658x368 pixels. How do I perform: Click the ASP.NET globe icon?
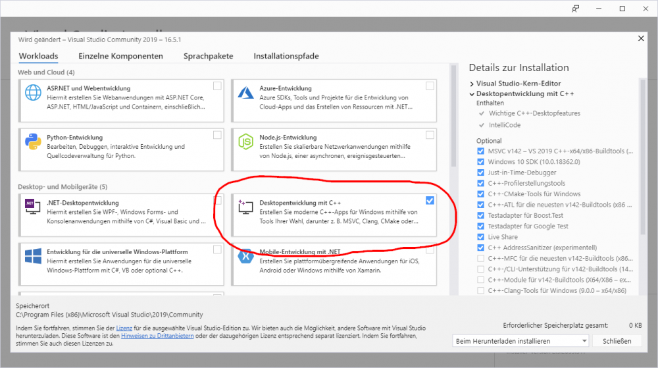point(33,92)
